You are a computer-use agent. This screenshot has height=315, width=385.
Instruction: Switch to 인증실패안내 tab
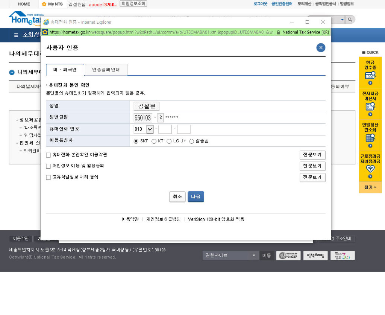[x=106, y=70]
